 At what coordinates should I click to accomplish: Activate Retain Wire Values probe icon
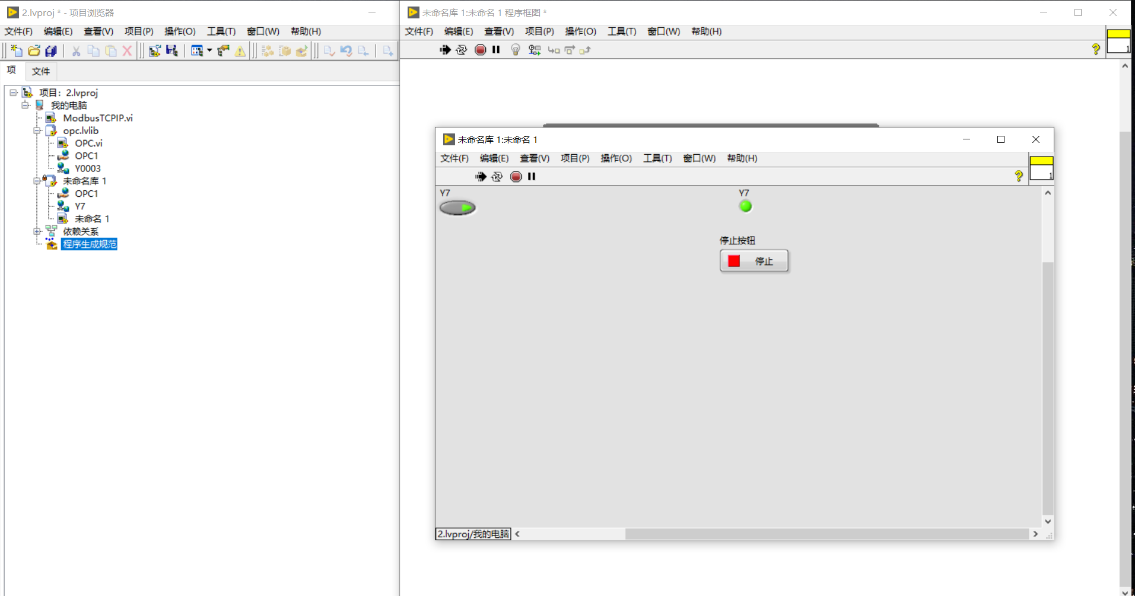click(x=535, y=50)
